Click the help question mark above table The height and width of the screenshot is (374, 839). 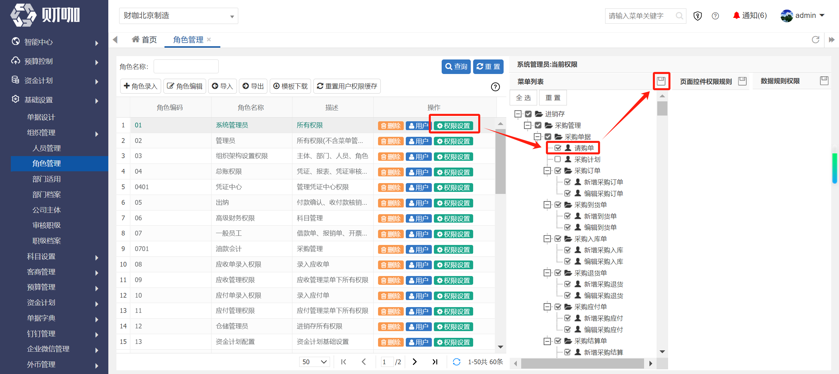coord(495,87)
